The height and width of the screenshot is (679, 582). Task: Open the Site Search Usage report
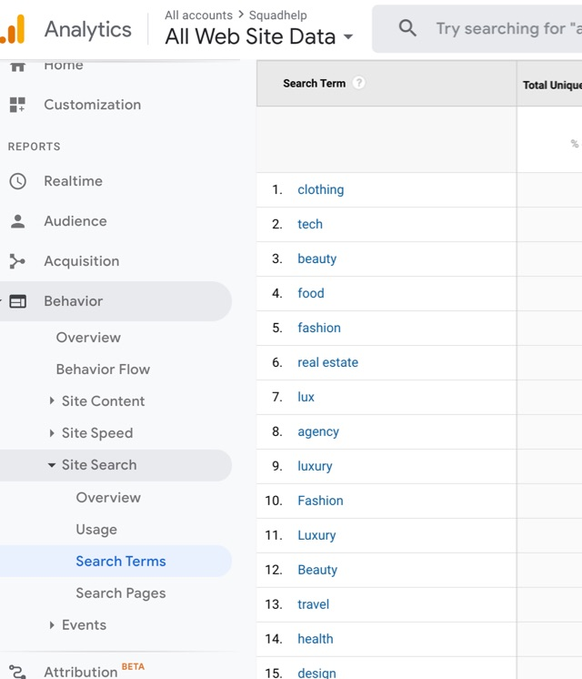tap(96, 530)
